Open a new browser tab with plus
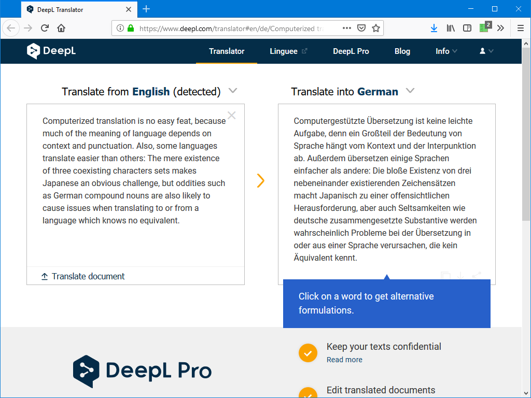Screen dimensions: 531x398 146,9
